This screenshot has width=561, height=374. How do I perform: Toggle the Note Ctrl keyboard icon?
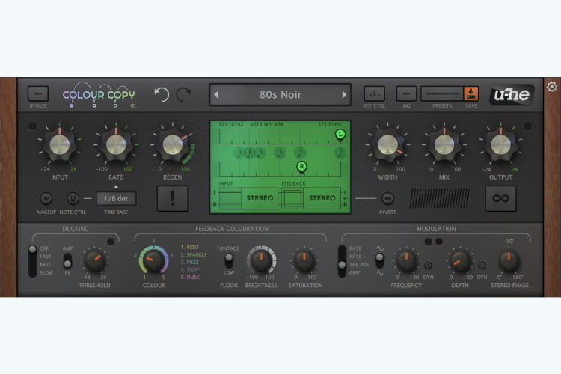point(73,198)
